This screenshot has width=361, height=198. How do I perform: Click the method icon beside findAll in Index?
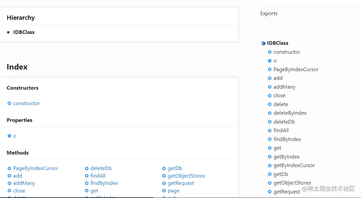(87, 176)
